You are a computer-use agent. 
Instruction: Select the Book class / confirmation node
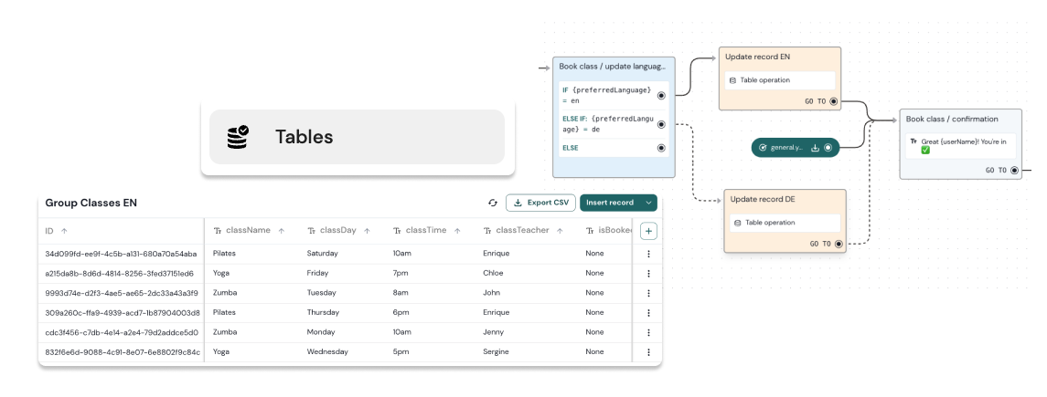(952, 119)
